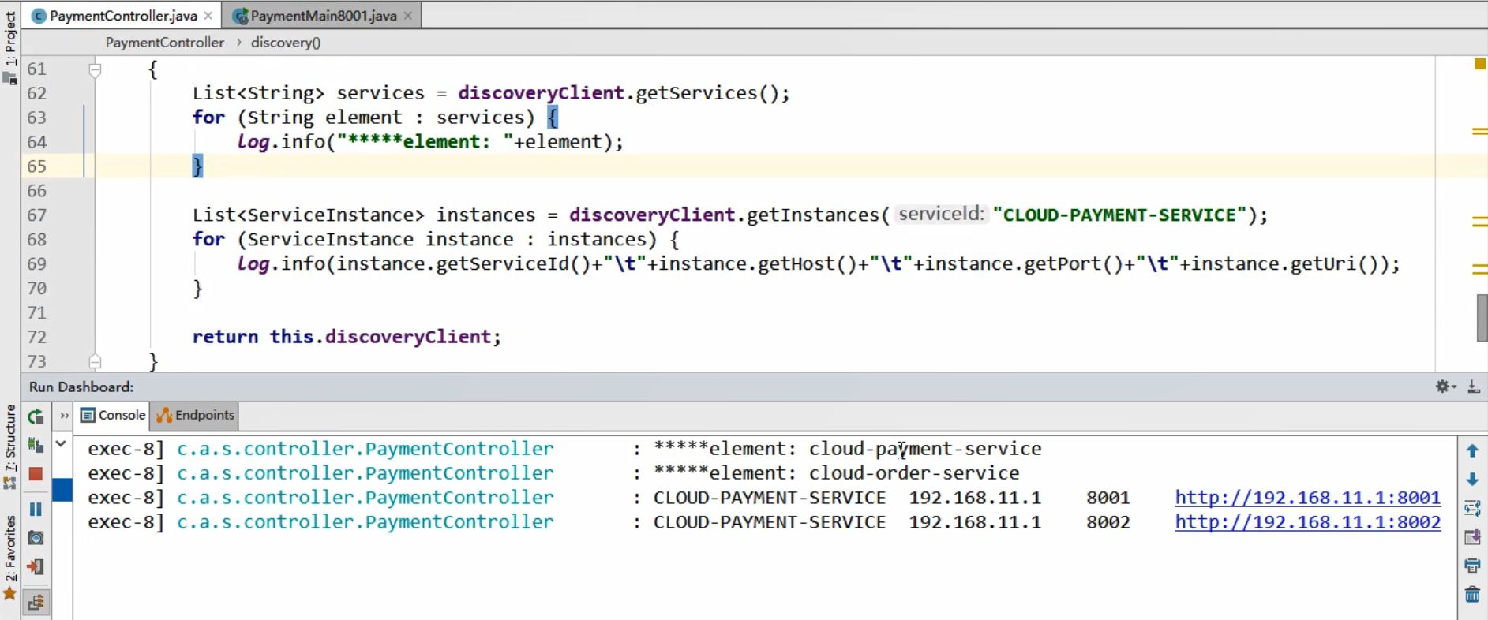
Task: Switch to the PaymentMain8001.java tab
Action: click(x=323, y=16)
